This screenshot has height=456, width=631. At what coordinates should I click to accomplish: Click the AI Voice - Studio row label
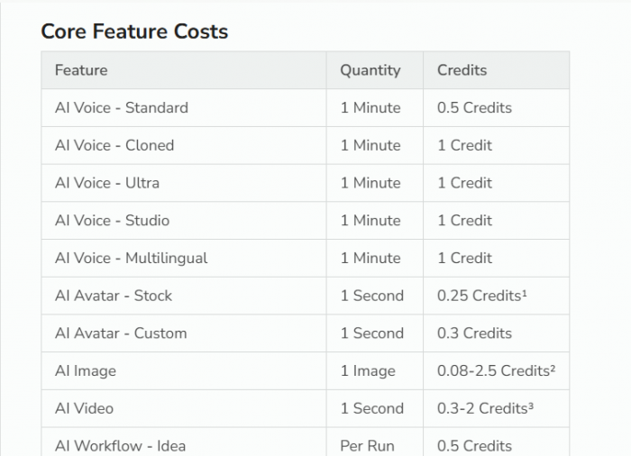pos(112,221)
